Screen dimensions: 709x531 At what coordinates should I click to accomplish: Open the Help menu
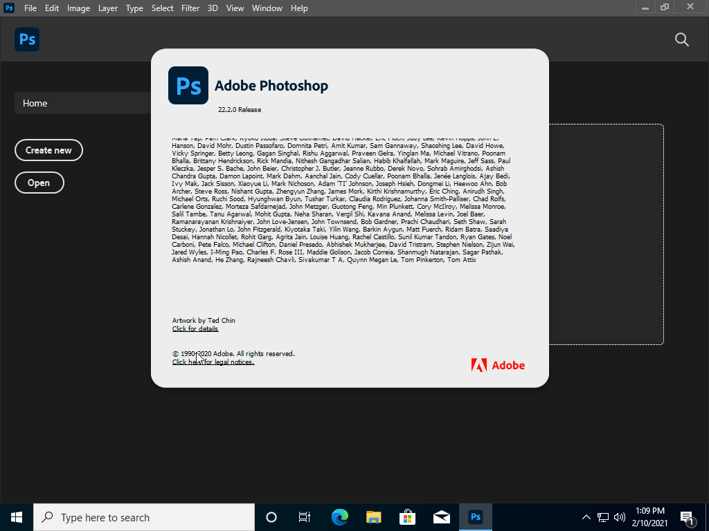pos(299,8)
